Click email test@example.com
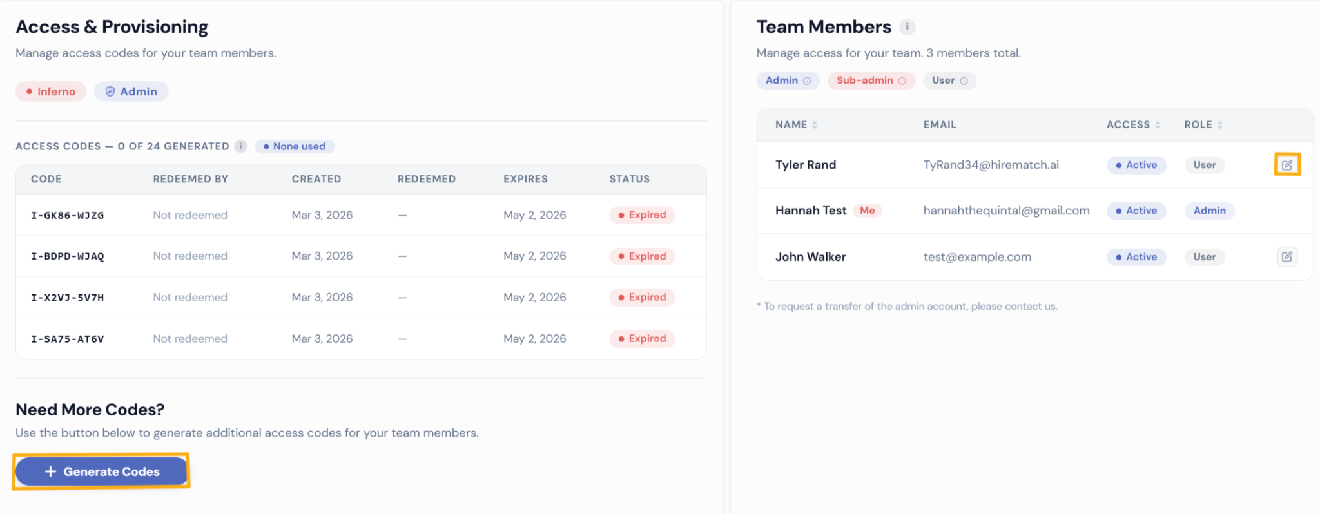The image size is (1320, 514). coord(977,257)
